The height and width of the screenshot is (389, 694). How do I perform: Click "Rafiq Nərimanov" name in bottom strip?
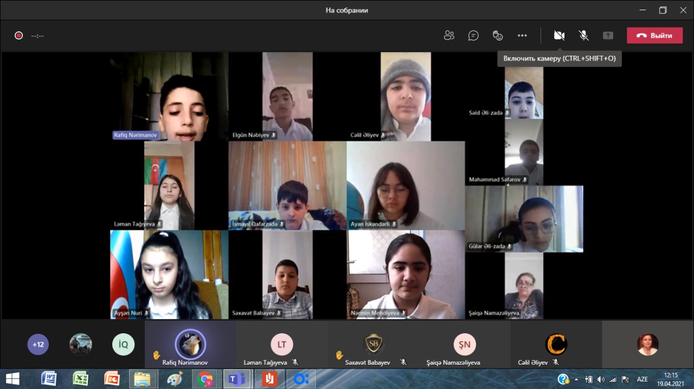[185, 362]
